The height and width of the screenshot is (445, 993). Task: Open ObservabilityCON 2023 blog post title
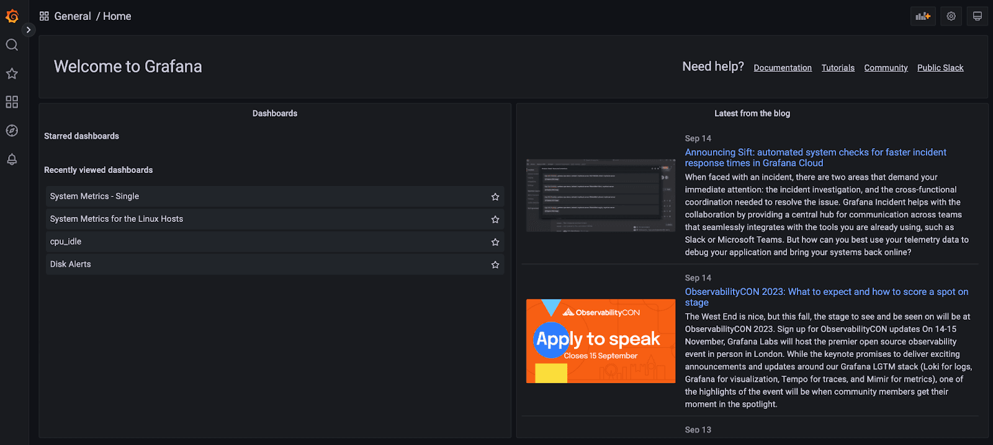coord(826,297)
